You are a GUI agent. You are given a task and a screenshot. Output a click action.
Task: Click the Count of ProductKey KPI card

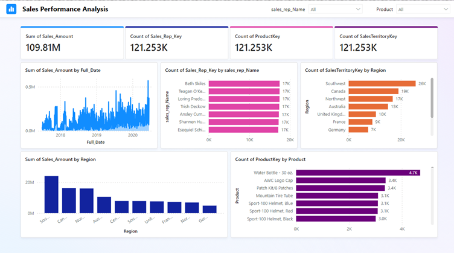(281, 43)
